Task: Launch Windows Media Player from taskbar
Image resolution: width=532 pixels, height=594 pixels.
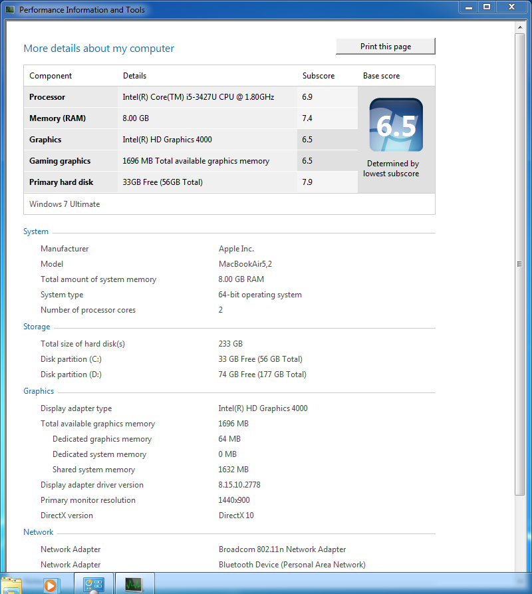Action: click(52, 585)
